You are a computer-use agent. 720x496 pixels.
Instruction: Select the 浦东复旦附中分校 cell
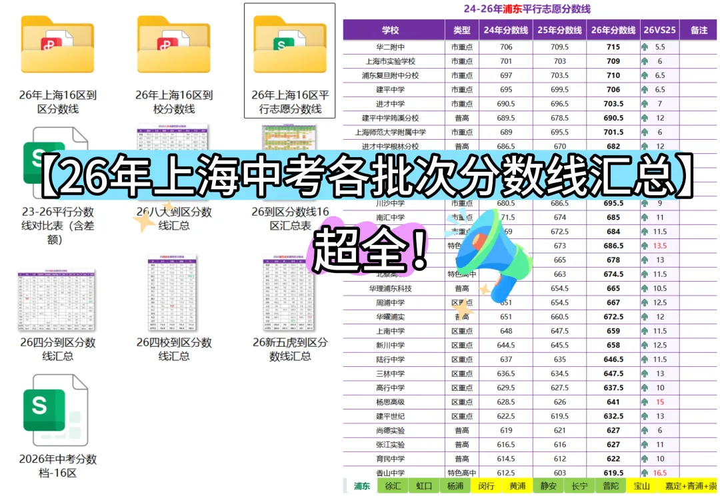393,75
